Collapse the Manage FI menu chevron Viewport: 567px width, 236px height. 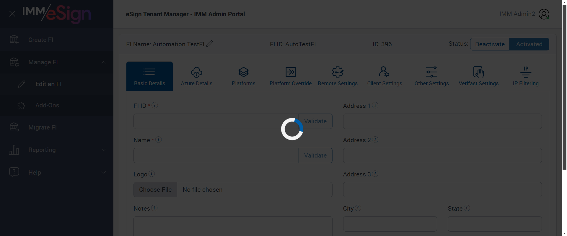click(x=104, y=62)
